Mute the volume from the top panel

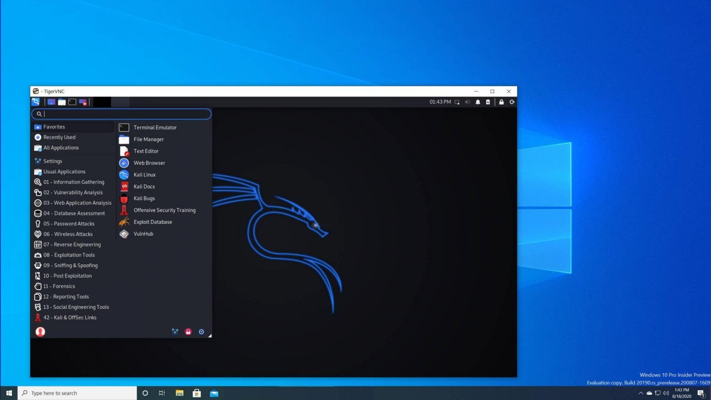click(x=467, y=102)
